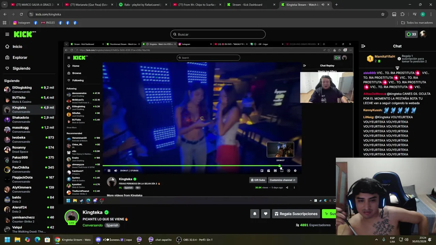
Task: Open the Conversando category link
Action: [x=92, y=225]
